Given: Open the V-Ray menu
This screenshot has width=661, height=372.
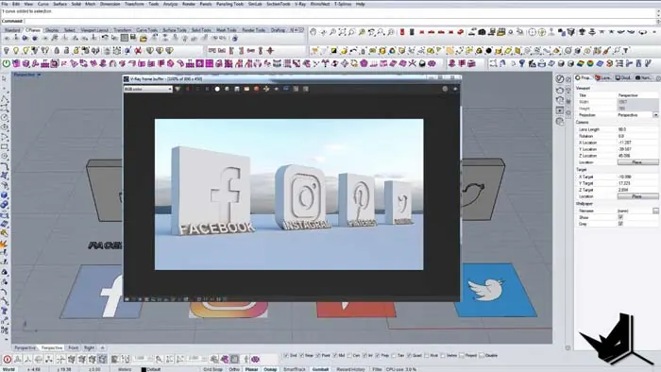Looking at the screenshot, I should pos(300,4).
